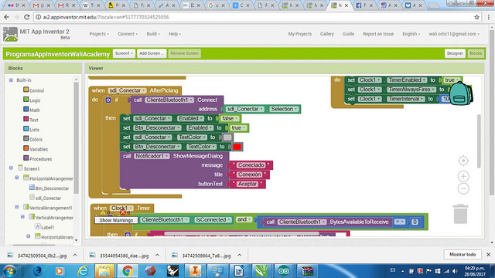Select Btn_Desconectar component in tree
The height and width of the screenshot is (278, 495).
pyautogui.click(x=49, y=188)
